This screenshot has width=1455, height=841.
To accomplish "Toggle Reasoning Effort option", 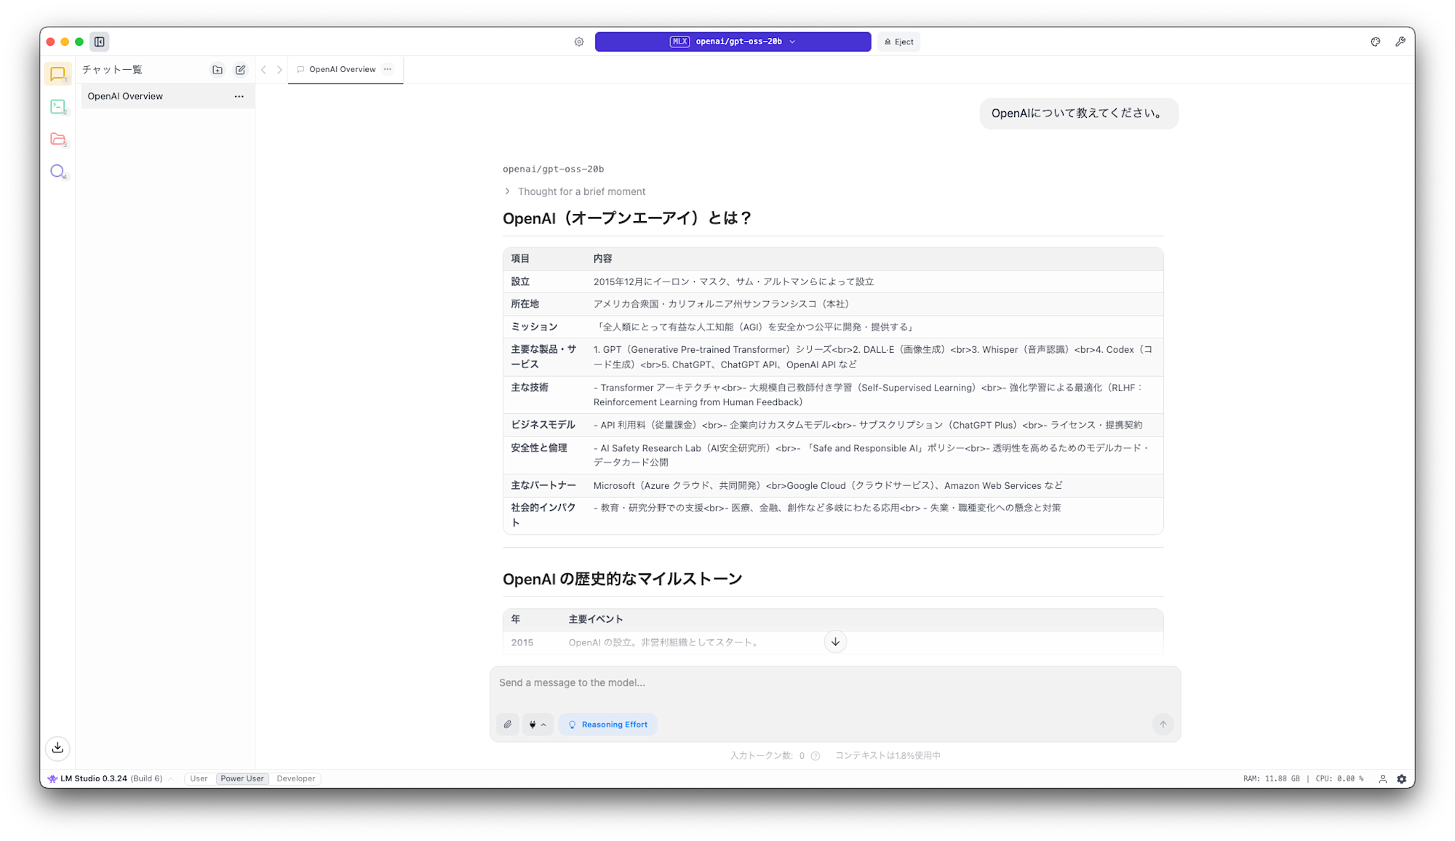I will tap(607, 725).
